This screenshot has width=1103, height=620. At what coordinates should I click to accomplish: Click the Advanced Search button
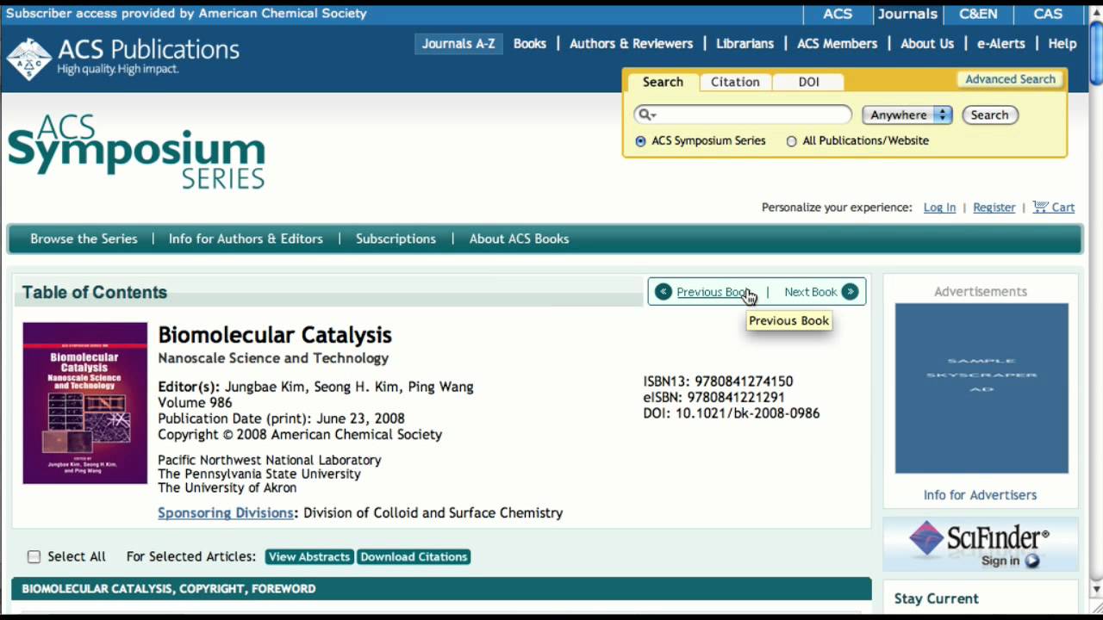click(x=1010, y=79)
